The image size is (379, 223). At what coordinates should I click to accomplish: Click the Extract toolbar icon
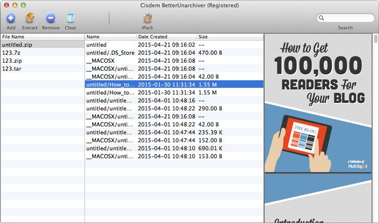pos(30,18)
